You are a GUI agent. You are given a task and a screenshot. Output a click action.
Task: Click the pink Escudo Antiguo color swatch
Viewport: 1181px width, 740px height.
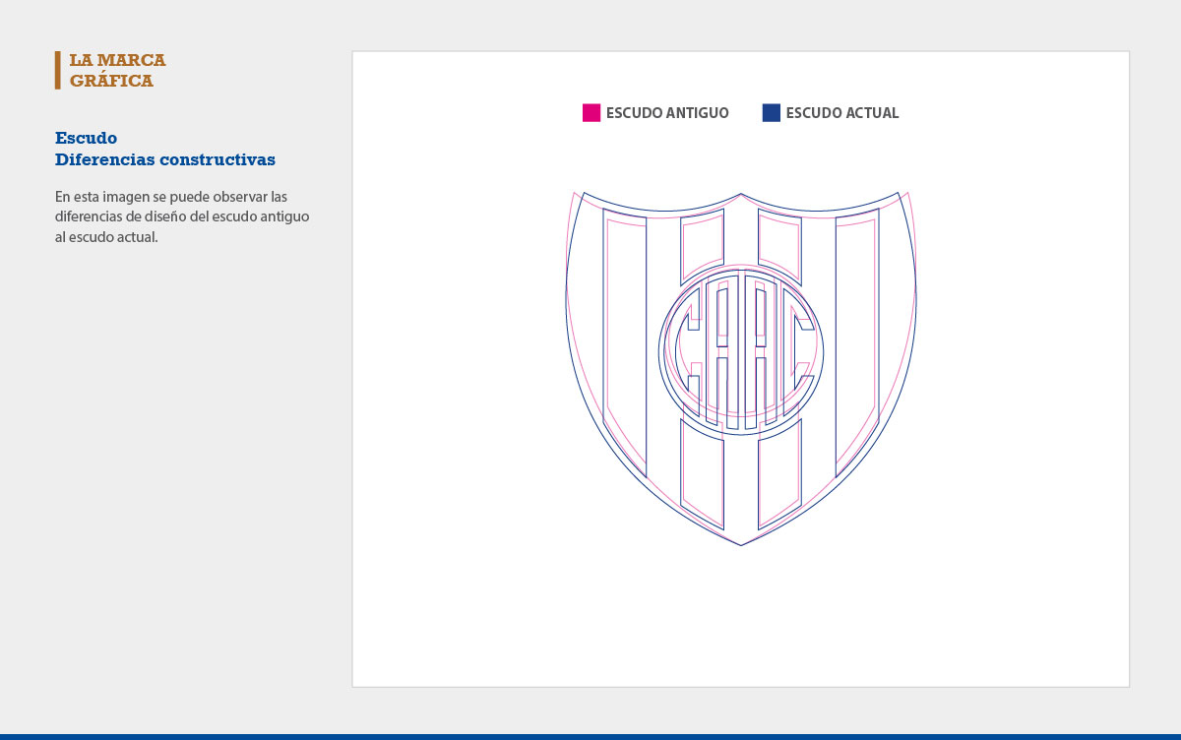[591, 113]
